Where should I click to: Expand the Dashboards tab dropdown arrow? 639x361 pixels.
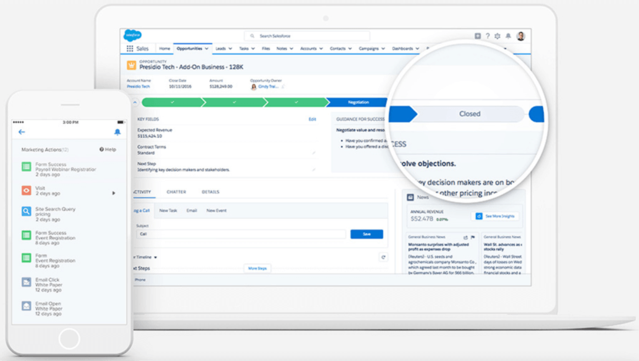click(x=417, y=49)
